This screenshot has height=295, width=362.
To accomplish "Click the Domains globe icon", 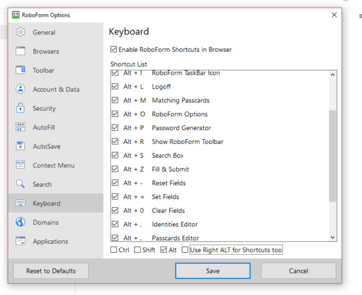I will 21,222.
